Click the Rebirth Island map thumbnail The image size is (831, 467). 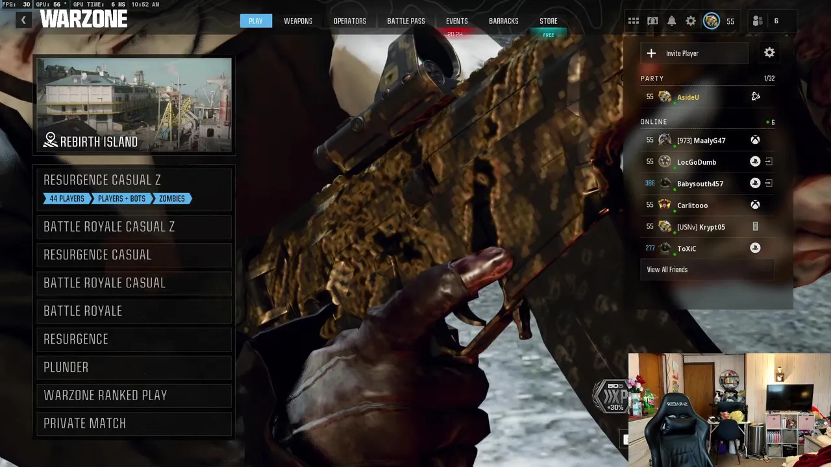click(x=134, y=104)
